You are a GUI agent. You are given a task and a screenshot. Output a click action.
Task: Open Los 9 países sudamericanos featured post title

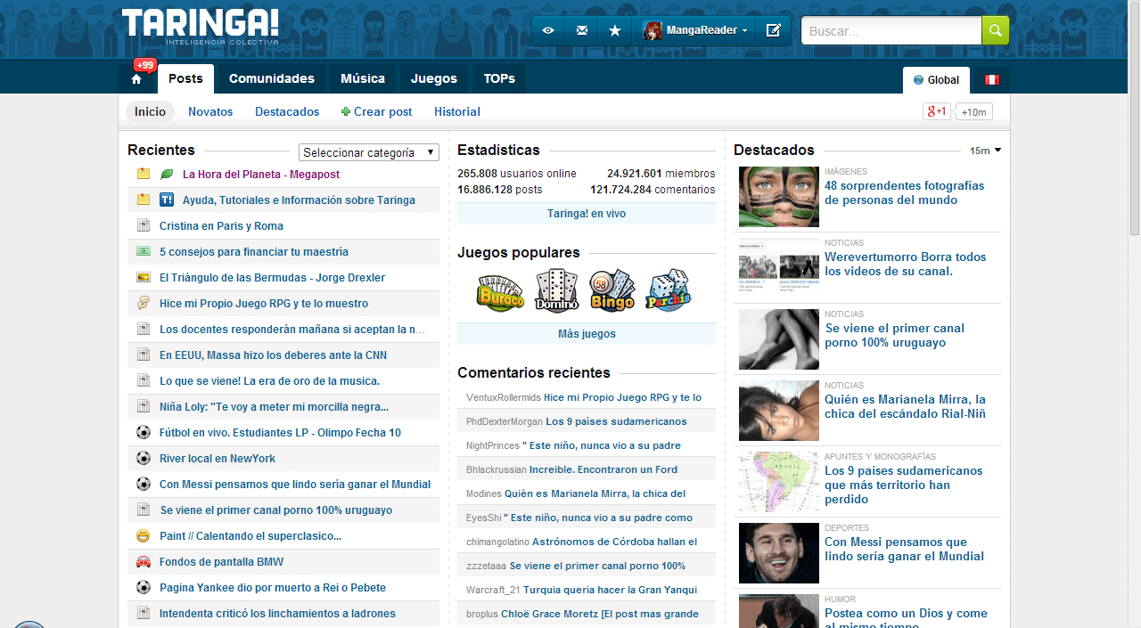coord(904,485)
